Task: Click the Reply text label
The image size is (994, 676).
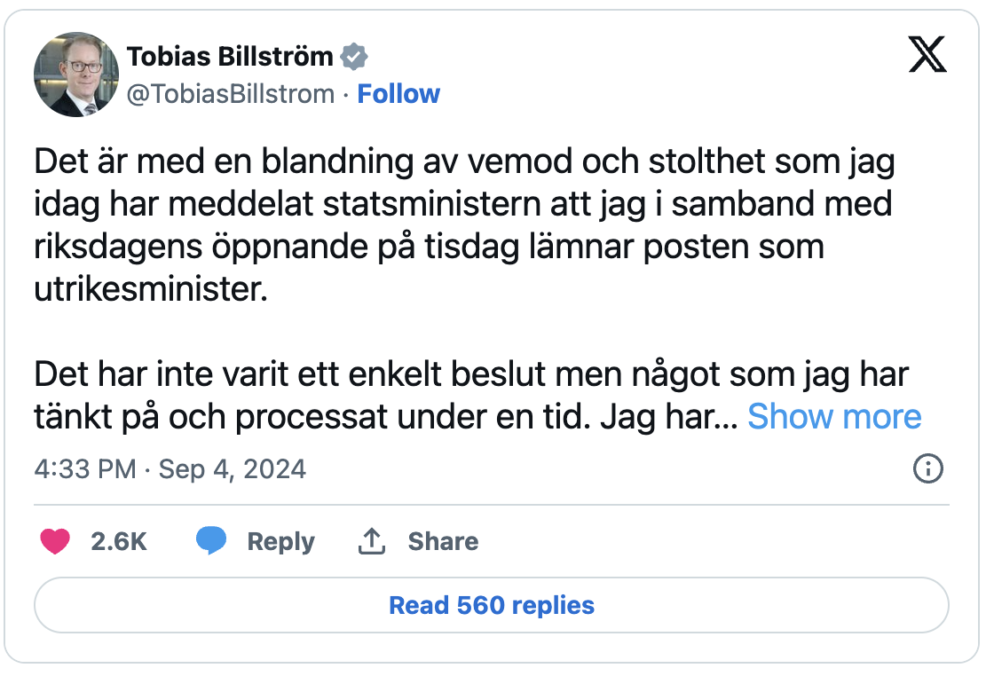Action: click(280, 541)
